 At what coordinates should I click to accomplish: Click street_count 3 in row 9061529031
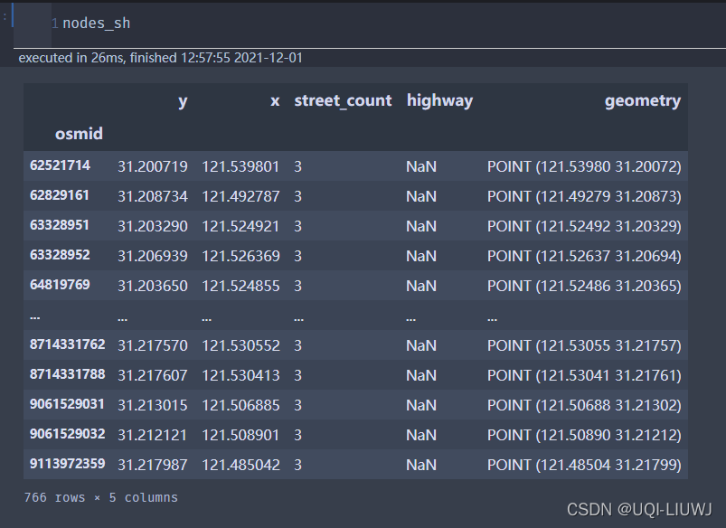coord(297,405)
